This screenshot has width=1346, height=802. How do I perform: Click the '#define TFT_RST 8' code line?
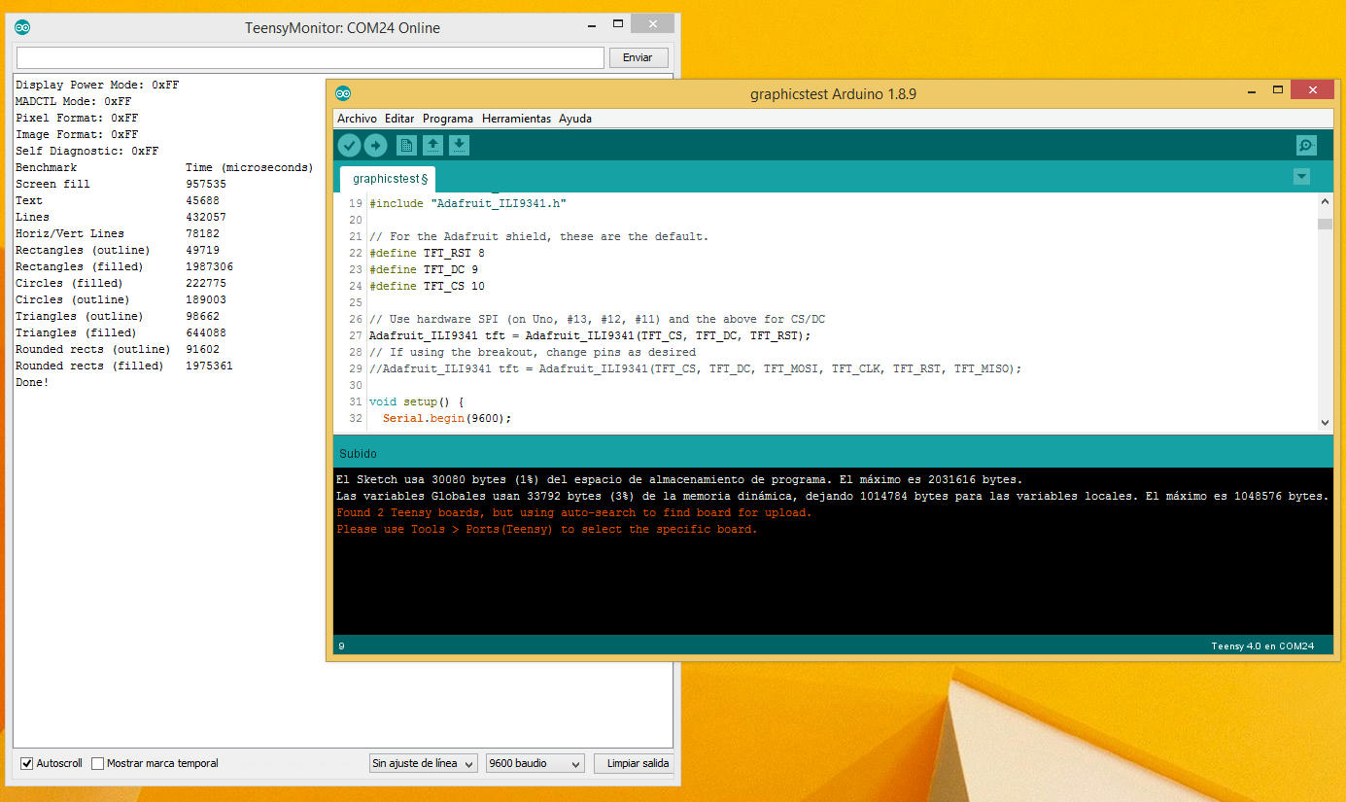tap(427, 253)
